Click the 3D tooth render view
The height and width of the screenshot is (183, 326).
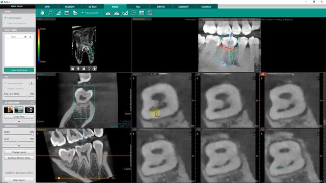coord(84,45)
